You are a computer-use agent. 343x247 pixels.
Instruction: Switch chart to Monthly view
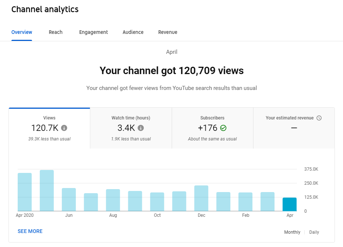[x=292, y=232]
